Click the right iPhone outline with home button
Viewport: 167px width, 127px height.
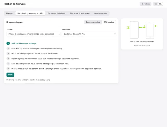(x=150, y=30)
